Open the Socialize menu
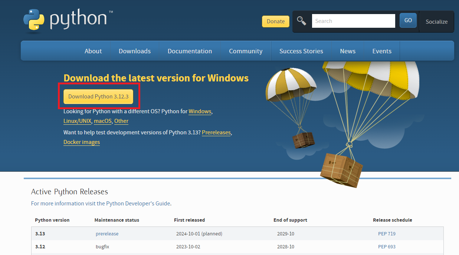 click(x=436, y=22)
